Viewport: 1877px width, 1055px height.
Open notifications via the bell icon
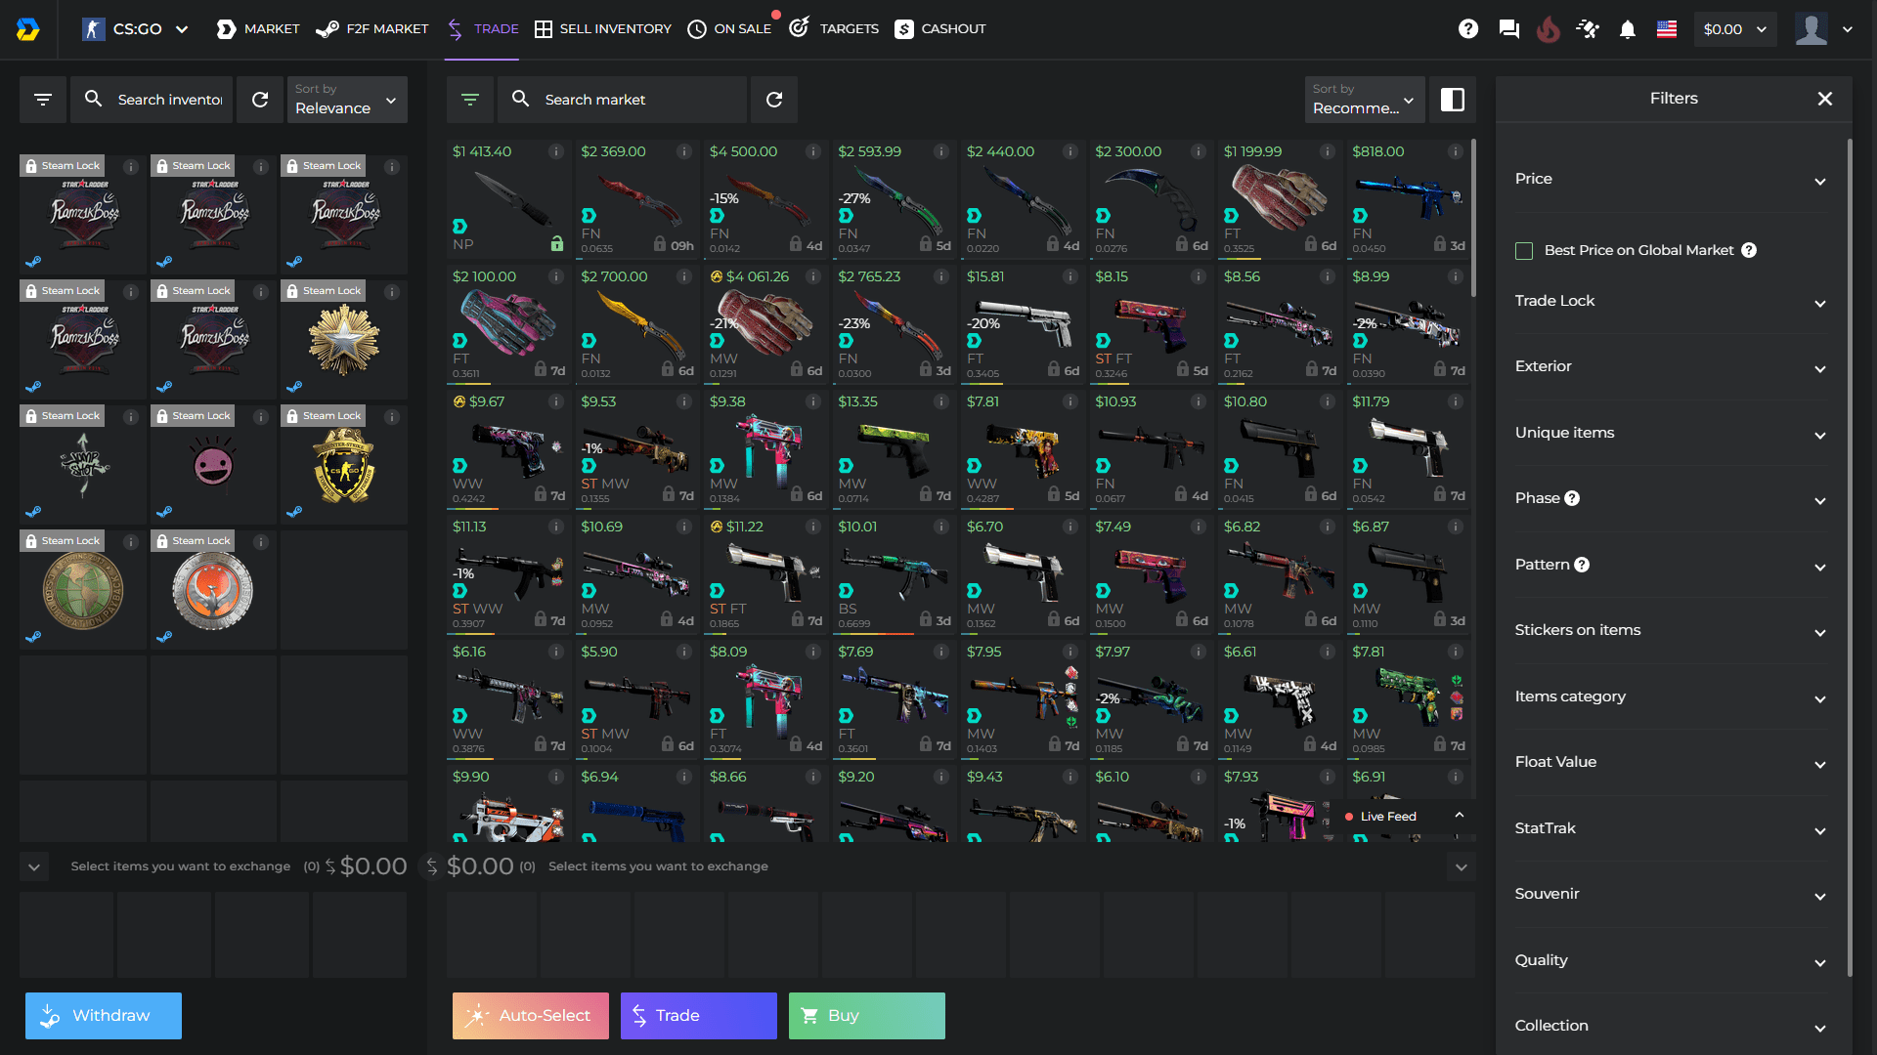(1627, 28)
